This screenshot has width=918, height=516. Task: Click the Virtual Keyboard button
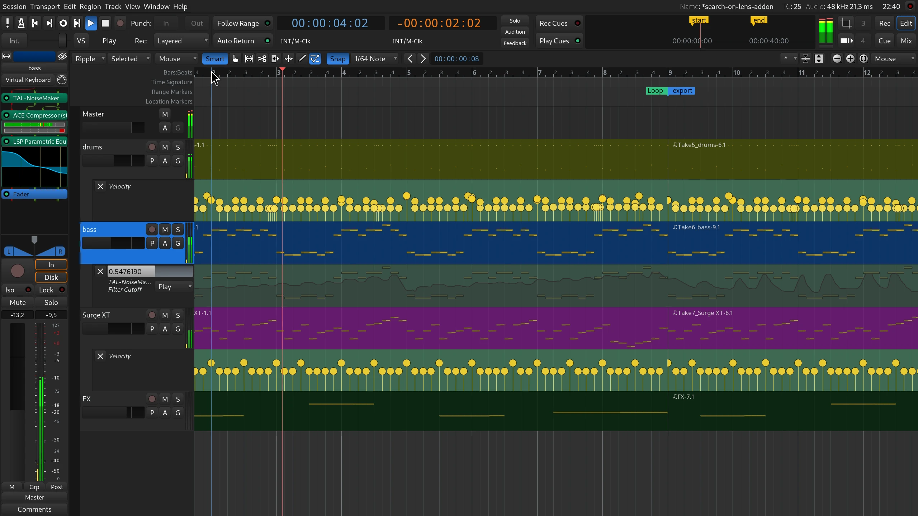click(x=28, y=80)
